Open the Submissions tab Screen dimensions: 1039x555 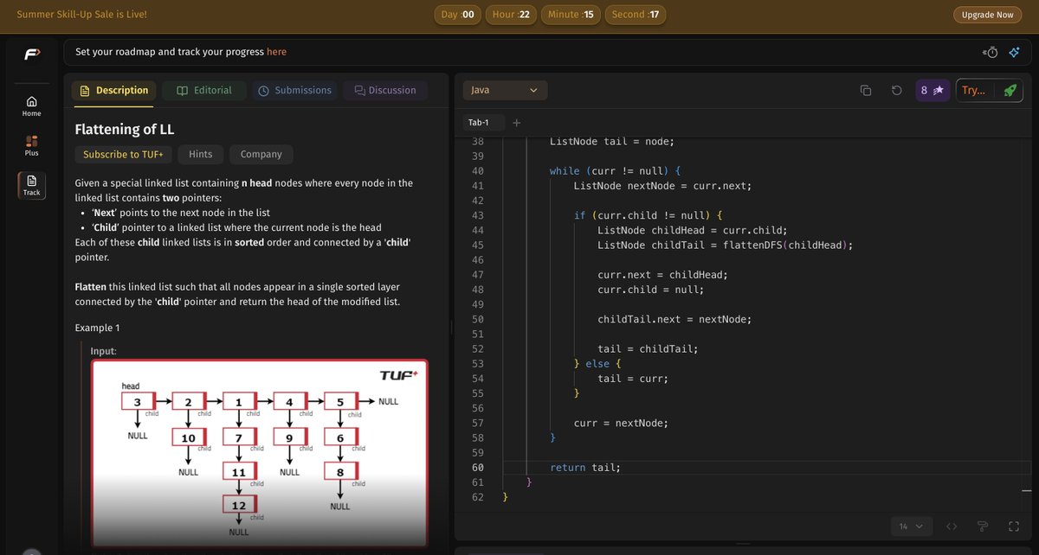pos(294,90)
